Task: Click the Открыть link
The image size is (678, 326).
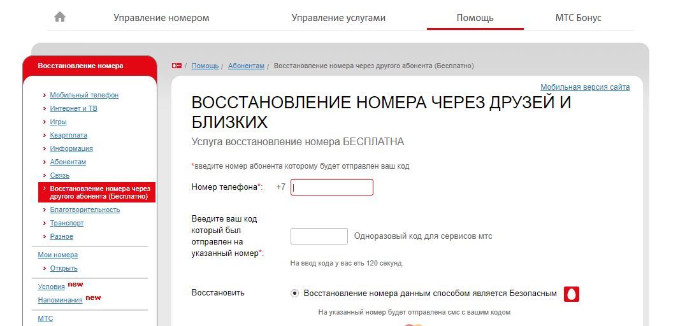Action: [x=64, y=268]
